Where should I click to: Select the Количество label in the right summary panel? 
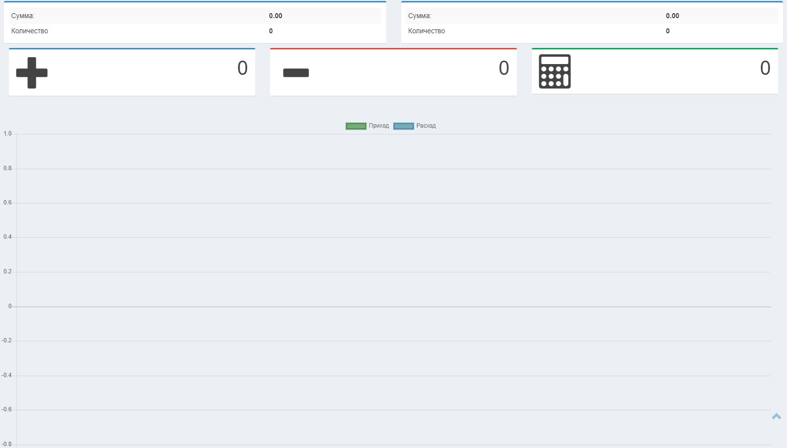tap(427, 31)
